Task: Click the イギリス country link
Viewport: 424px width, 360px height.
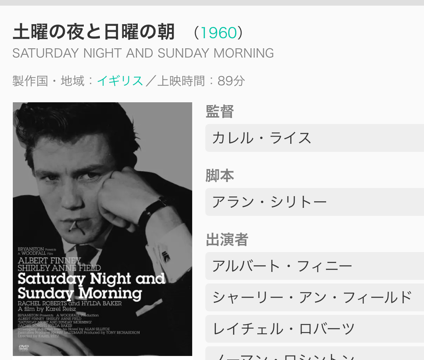Action: [120, 81]
